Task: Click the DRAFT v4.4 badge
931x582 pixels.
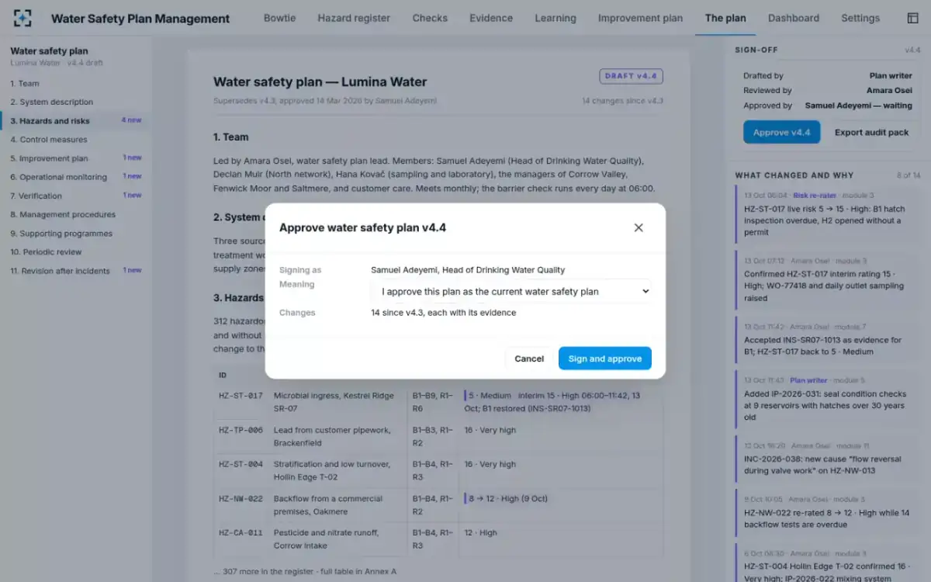Action: (631, 76)
